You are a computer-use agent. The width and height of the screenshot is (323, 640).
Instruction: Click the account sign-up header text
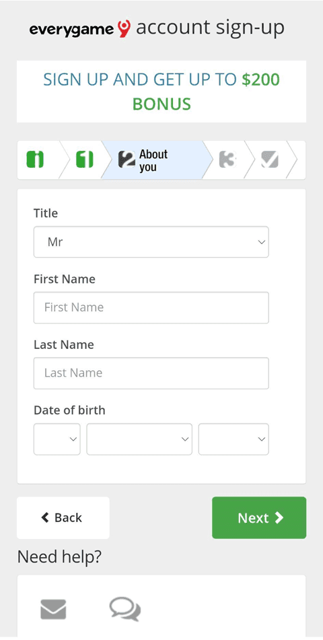click(x=210, y=28)
